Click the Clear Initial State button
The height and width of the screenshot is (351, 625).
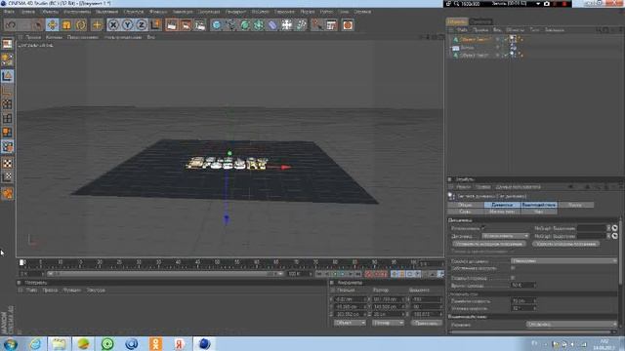coord(566,244)
